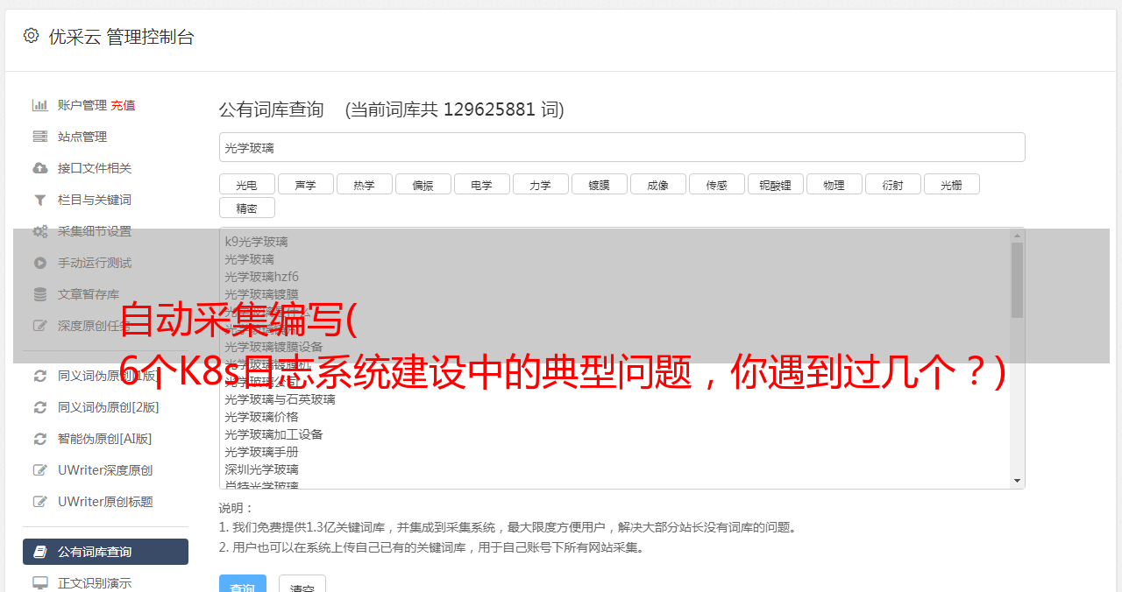Select the 传感 tag button

(x=716, y=185)
